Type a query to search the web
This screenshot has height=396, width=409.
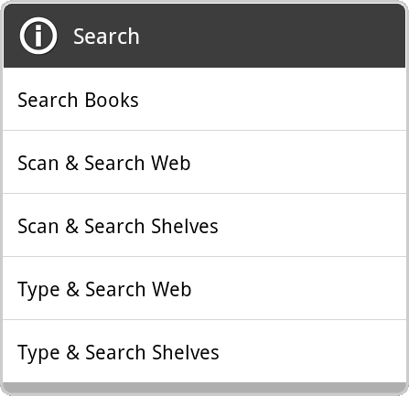[x=204, y=288]
